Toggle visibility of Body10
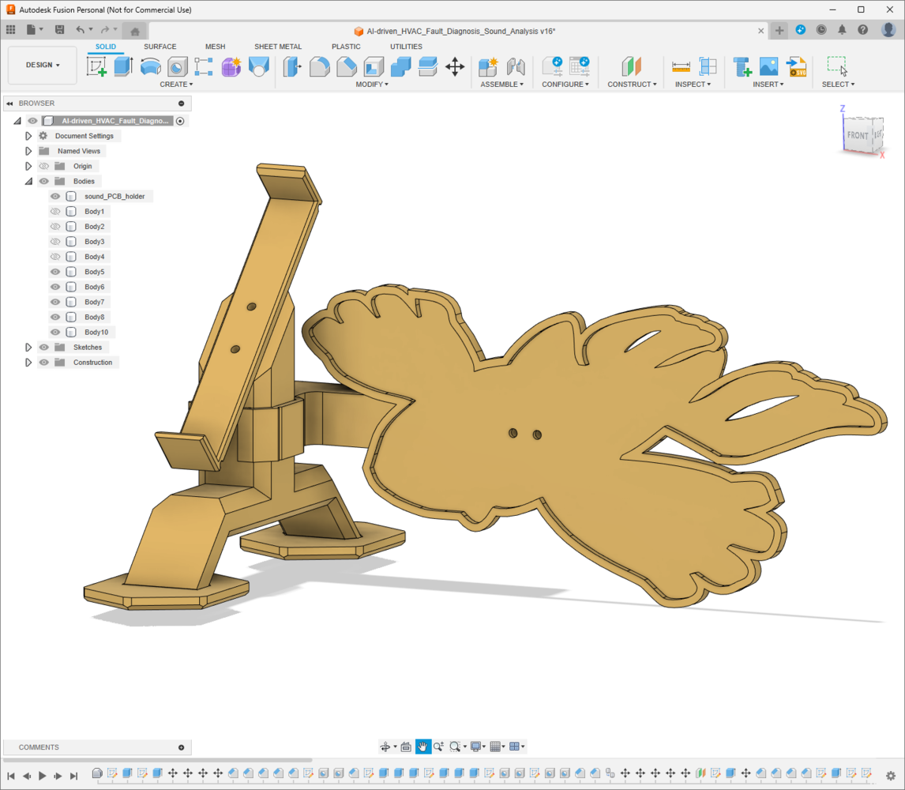 pos(55,333)
